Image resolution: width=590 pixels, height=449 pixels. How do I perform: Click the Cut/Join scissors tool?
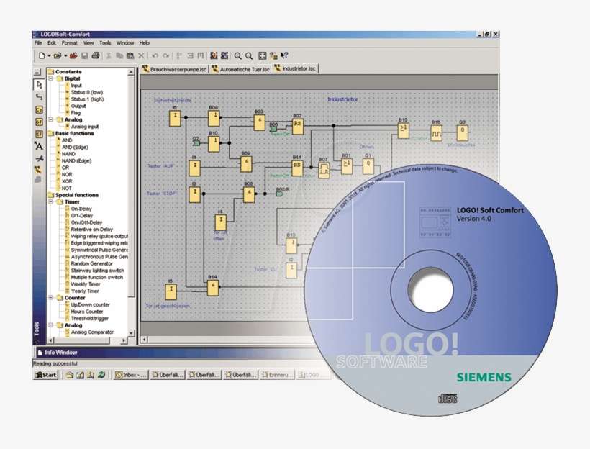click(40, 158)
